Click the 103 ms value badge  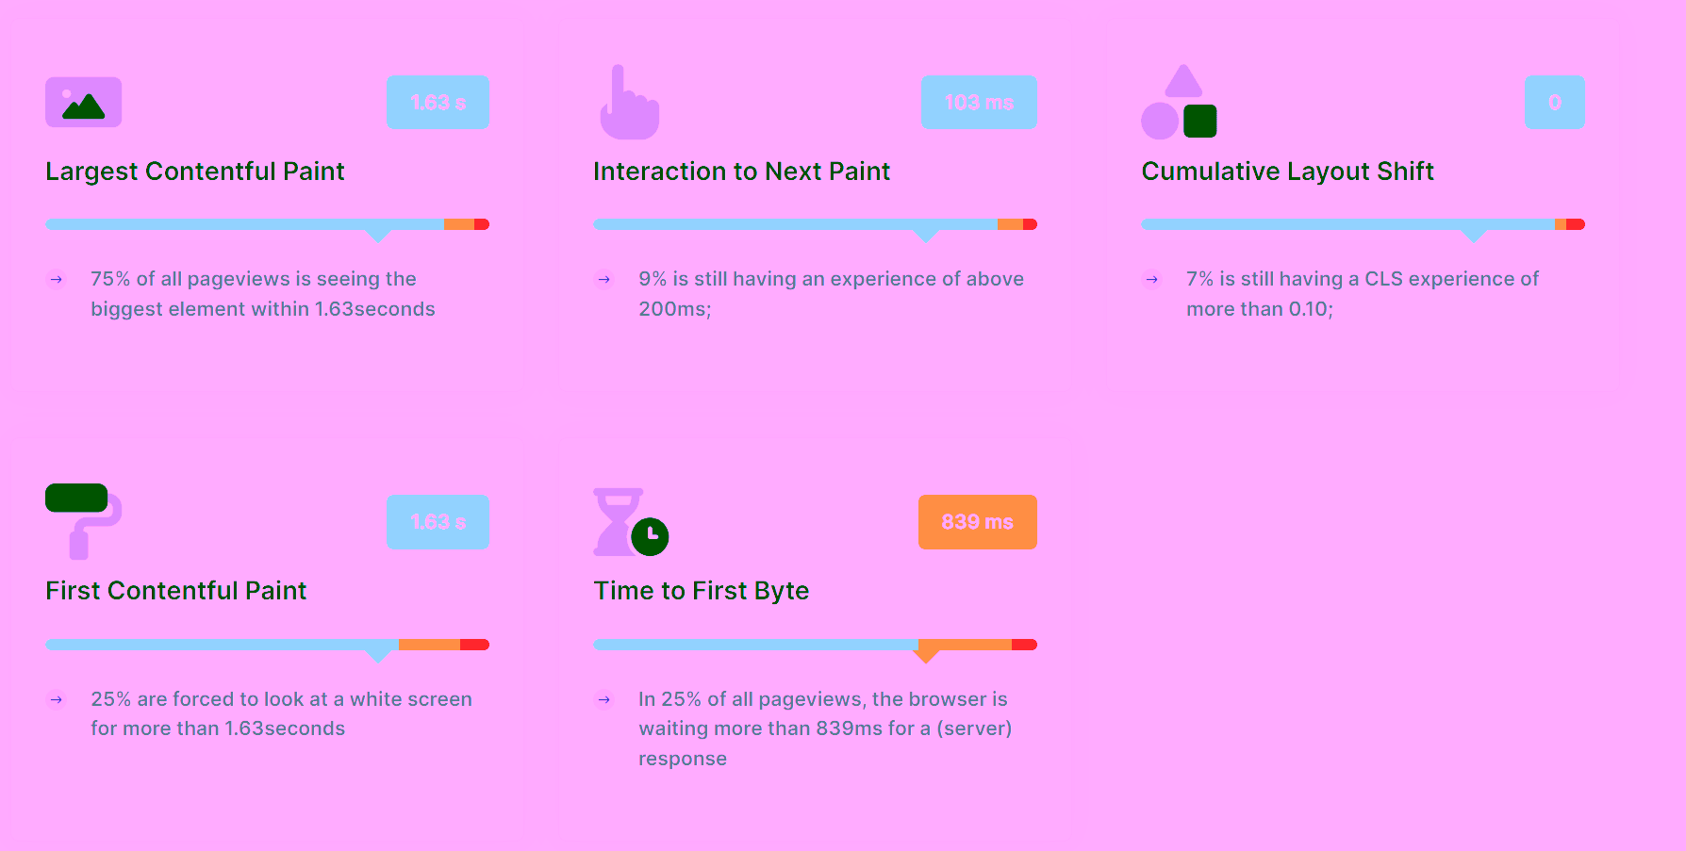(x=979, y=103)
